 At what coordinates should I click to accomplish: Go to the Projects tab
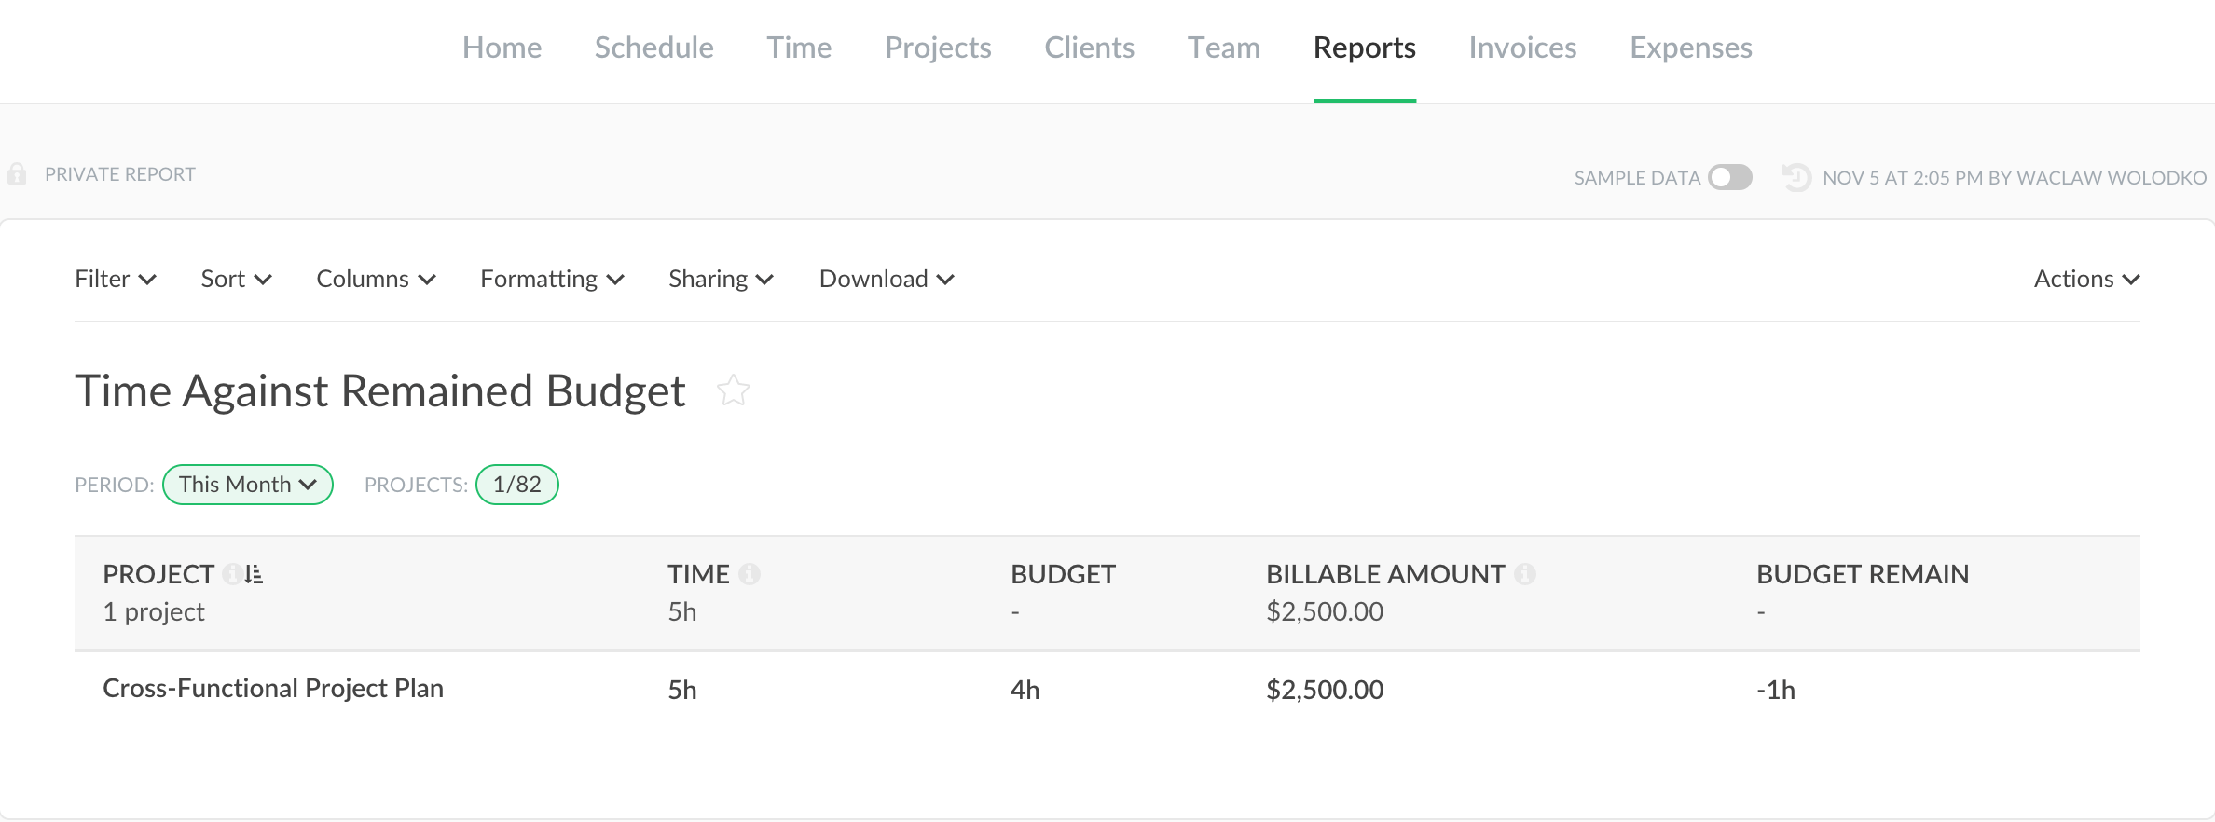click(938, 48)
